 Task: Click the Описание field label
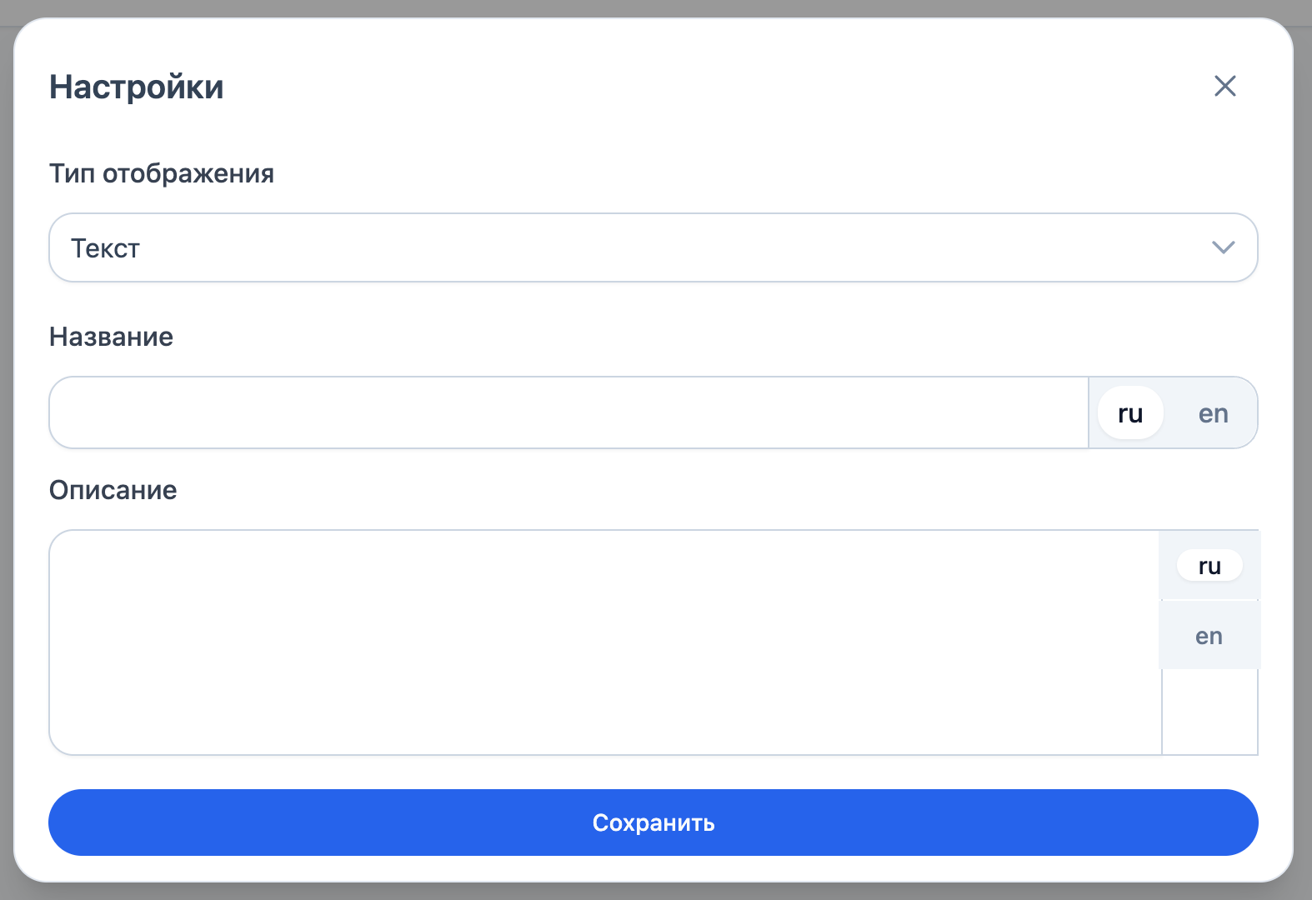pos(113,490)
